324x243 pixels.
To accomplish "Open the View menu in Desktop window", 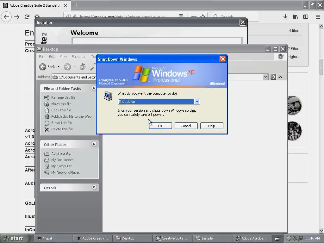I will (x=63, y=57).
